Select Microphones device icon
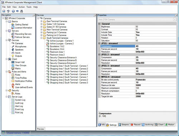The image size is (179, 136). point(13,47)
